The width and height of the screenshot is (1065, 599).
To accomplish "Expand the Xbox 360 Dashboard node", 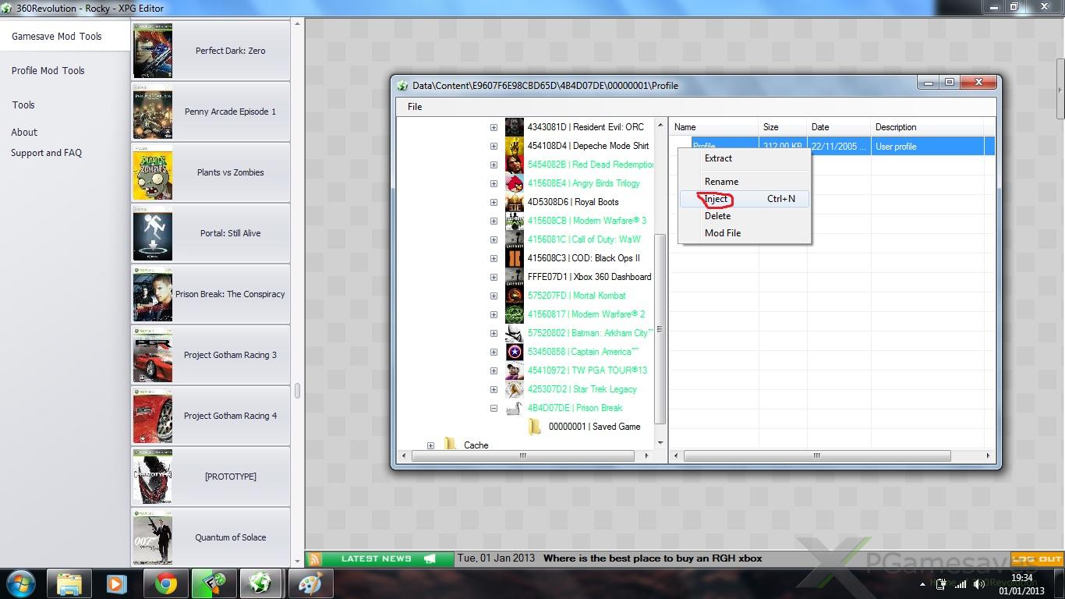I will pos(494,277).
